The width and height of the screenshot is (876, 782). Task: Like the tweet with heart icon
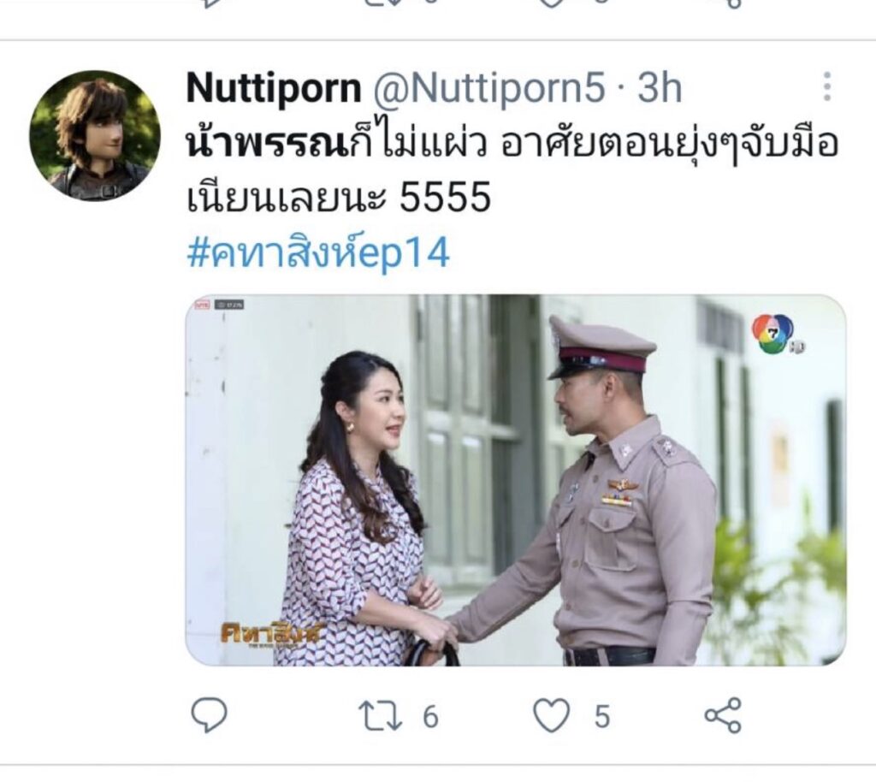pos(552,716)
